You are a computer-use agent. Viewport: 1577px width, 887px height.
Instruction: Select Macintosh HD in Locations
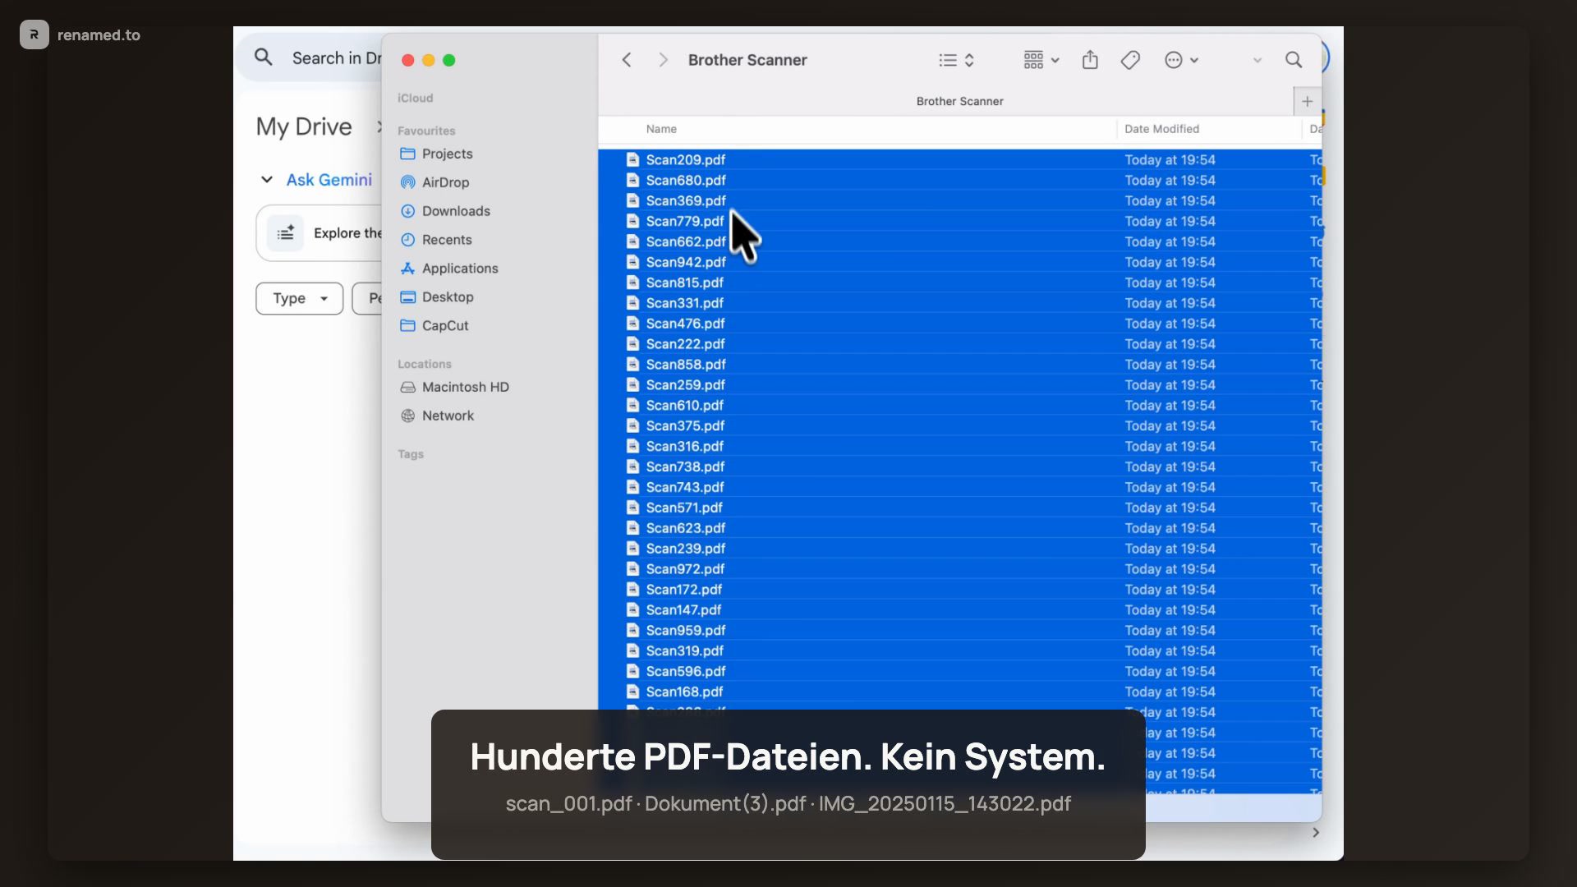pos(454,387)
